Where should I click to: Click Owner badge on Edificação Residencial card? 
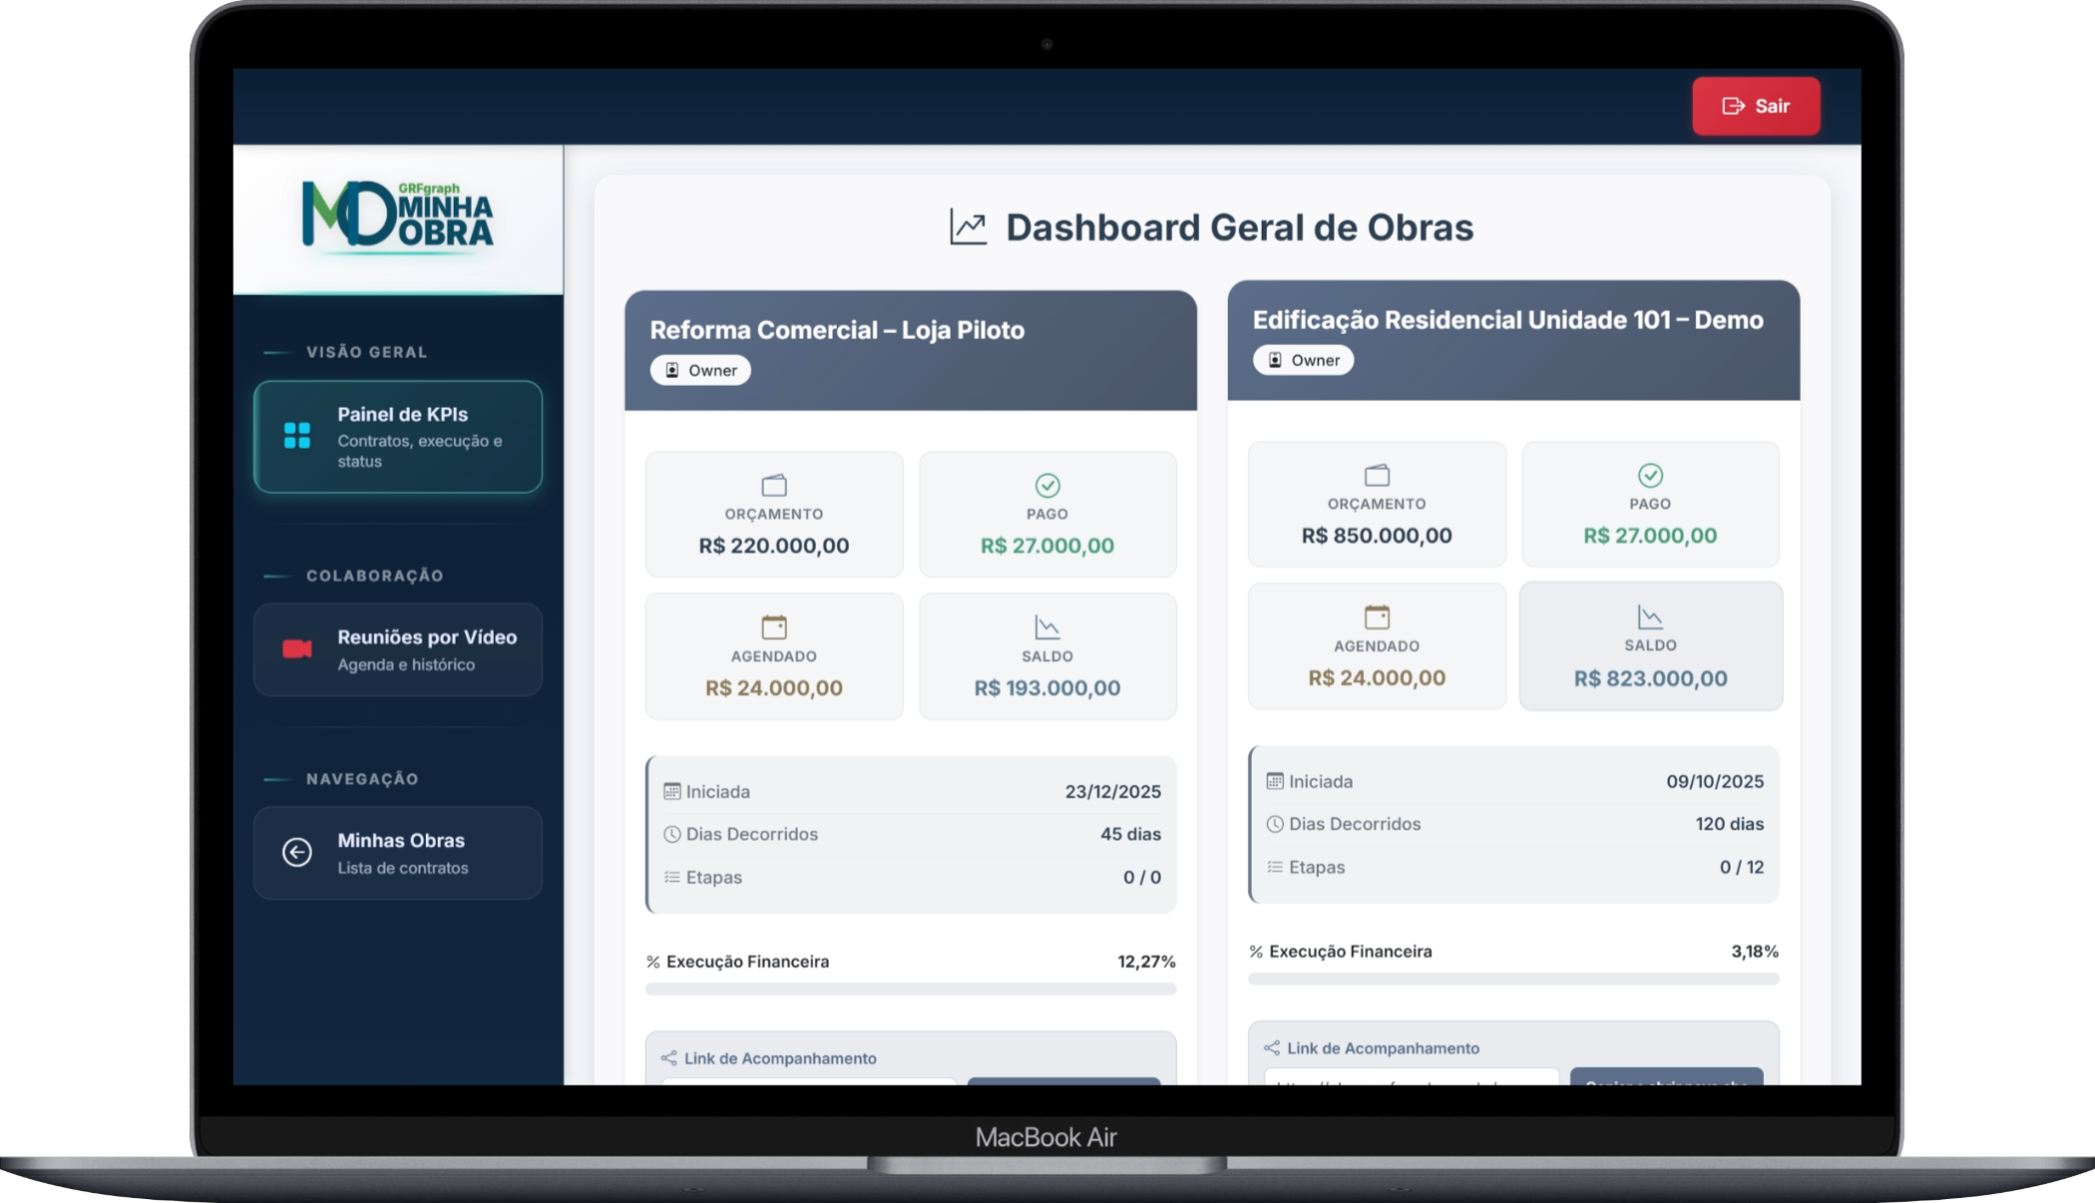click(x=1303, y=360)
